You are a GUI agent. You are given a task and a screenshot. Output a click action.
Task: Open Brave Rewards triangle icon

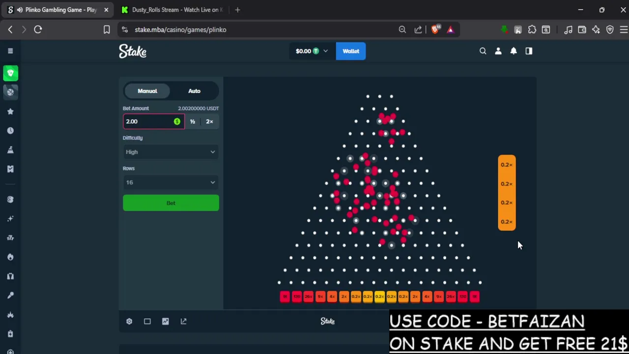[x=451, y=29]
